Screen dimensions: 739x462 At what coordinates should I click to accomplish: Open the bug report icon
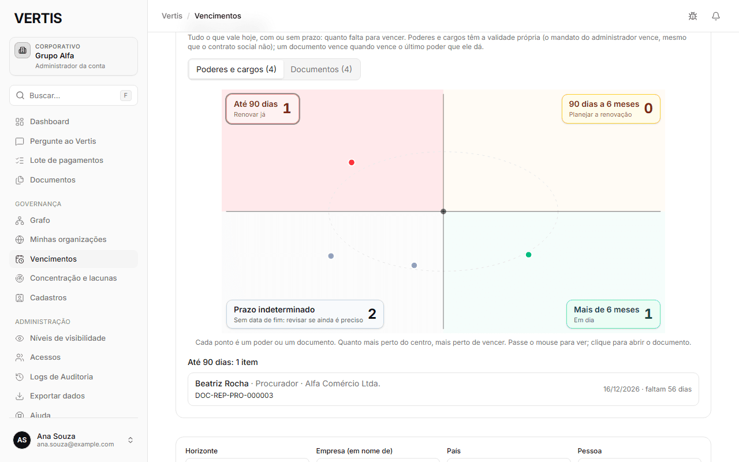[x=693, y=16]
